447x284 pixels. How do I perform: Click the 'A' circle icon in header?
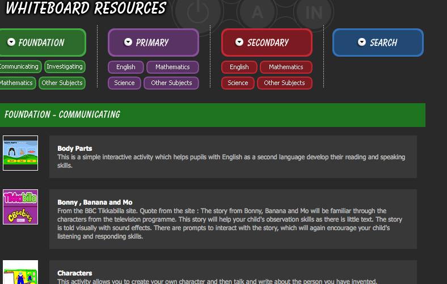tap(258, 12)
